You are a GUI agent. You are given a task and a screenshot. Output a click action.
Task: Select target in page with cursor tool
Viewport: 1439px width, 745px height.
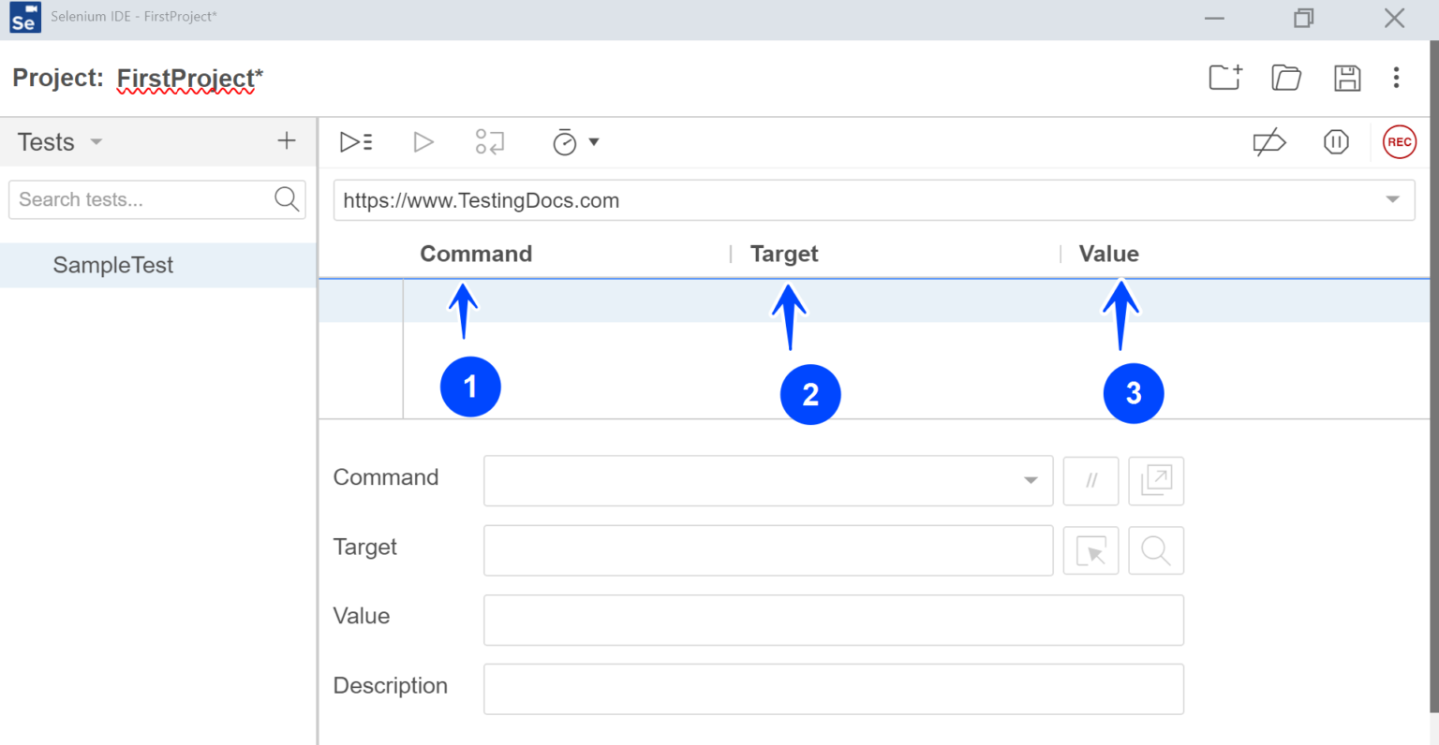1090,550
